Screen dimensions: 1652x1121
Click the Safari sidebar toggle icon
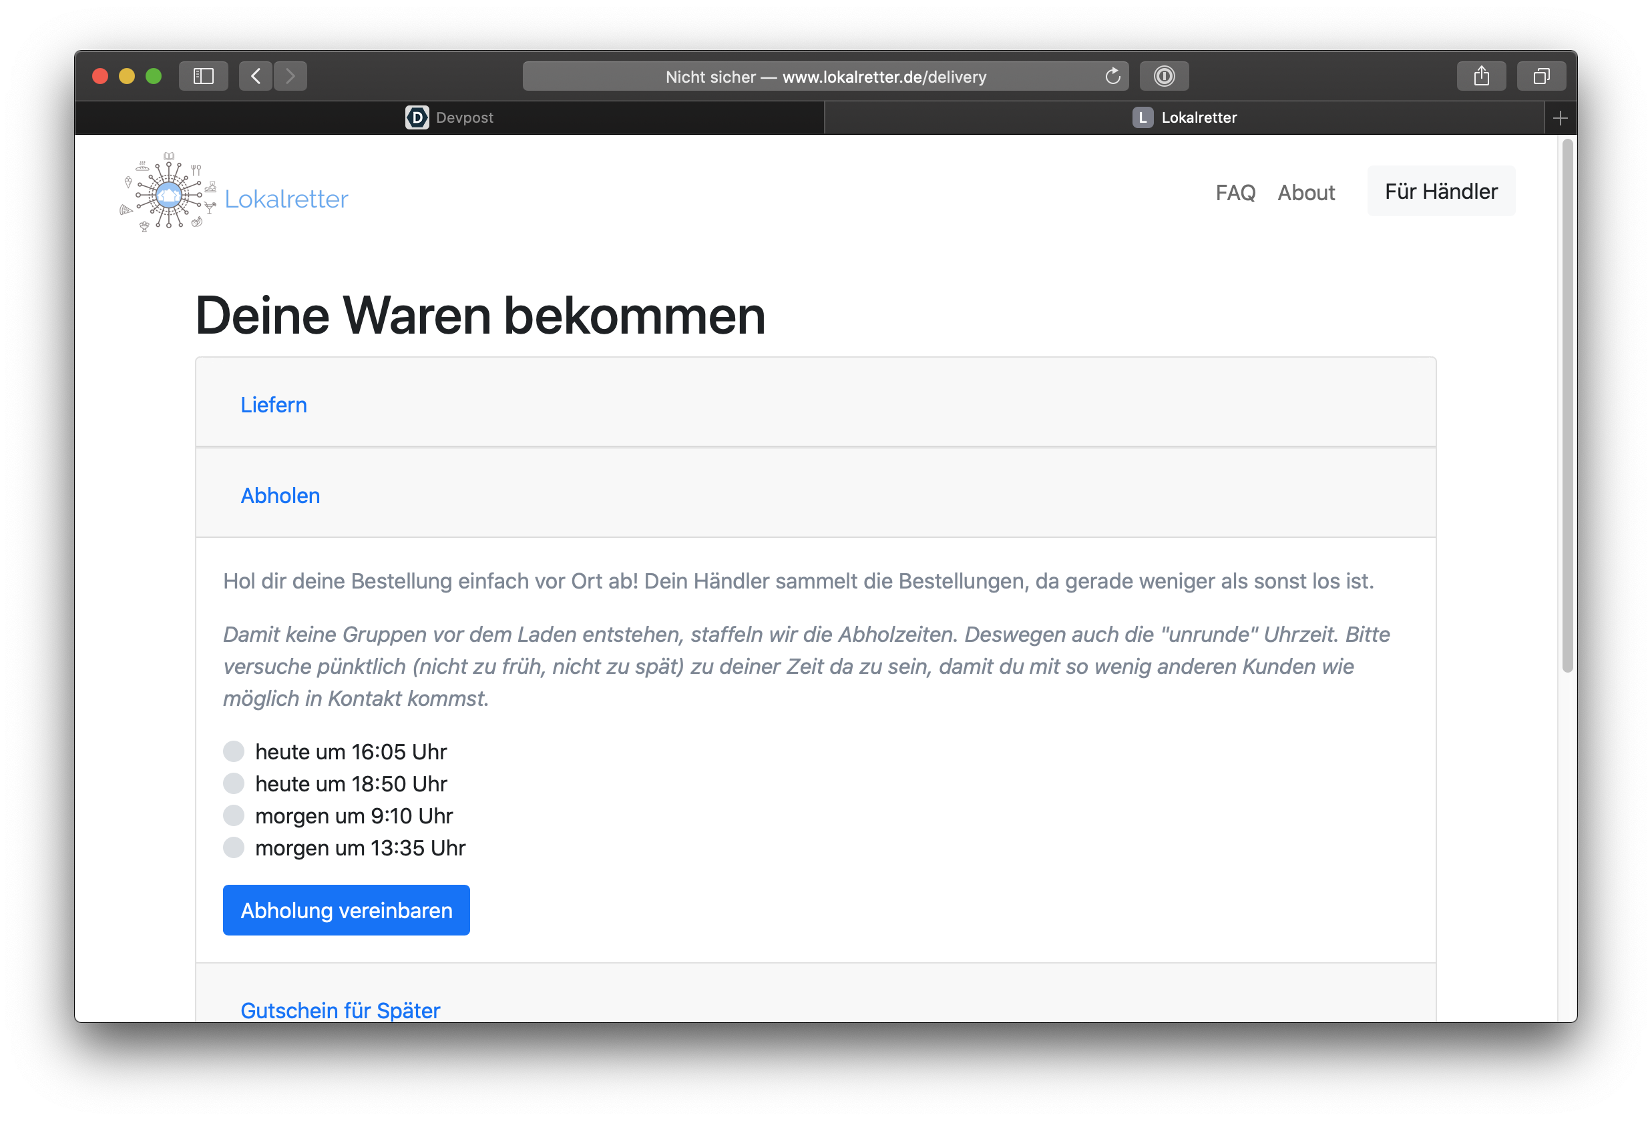(203, 76)
